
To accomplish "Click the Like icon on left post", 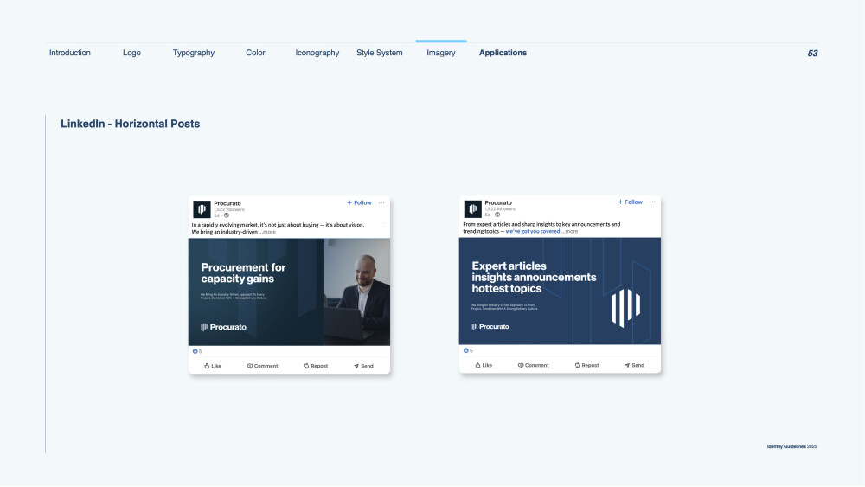I will coord(207,366).
